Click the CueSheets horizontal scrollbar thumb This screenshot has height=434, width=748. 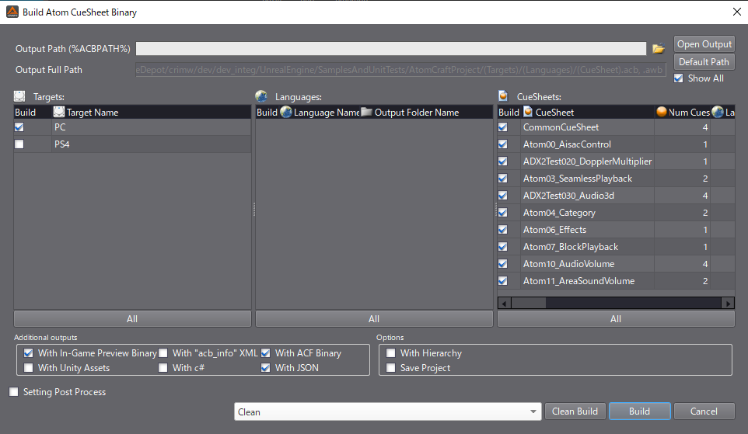529,303
